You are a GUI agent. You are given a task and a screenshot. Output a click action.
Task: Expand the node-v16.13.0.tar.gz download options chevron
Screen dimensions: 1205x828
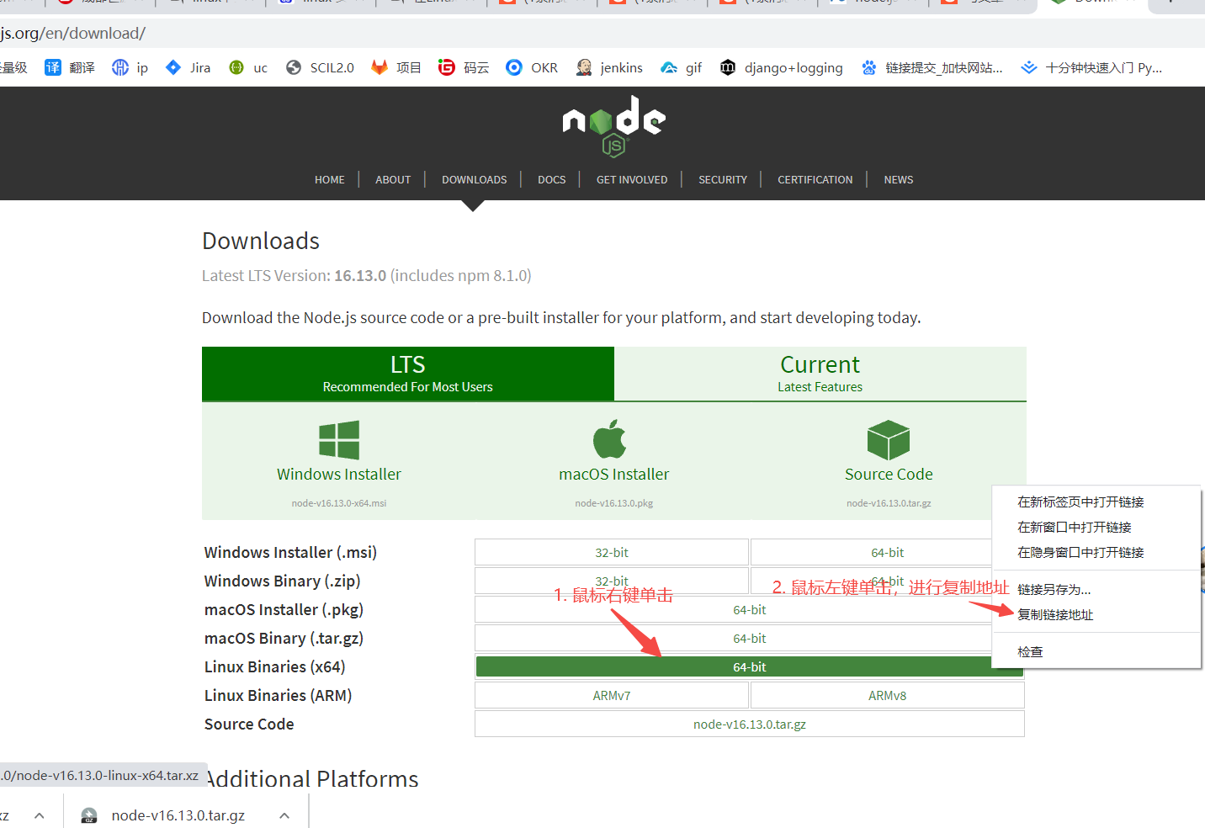coord(284,815)
